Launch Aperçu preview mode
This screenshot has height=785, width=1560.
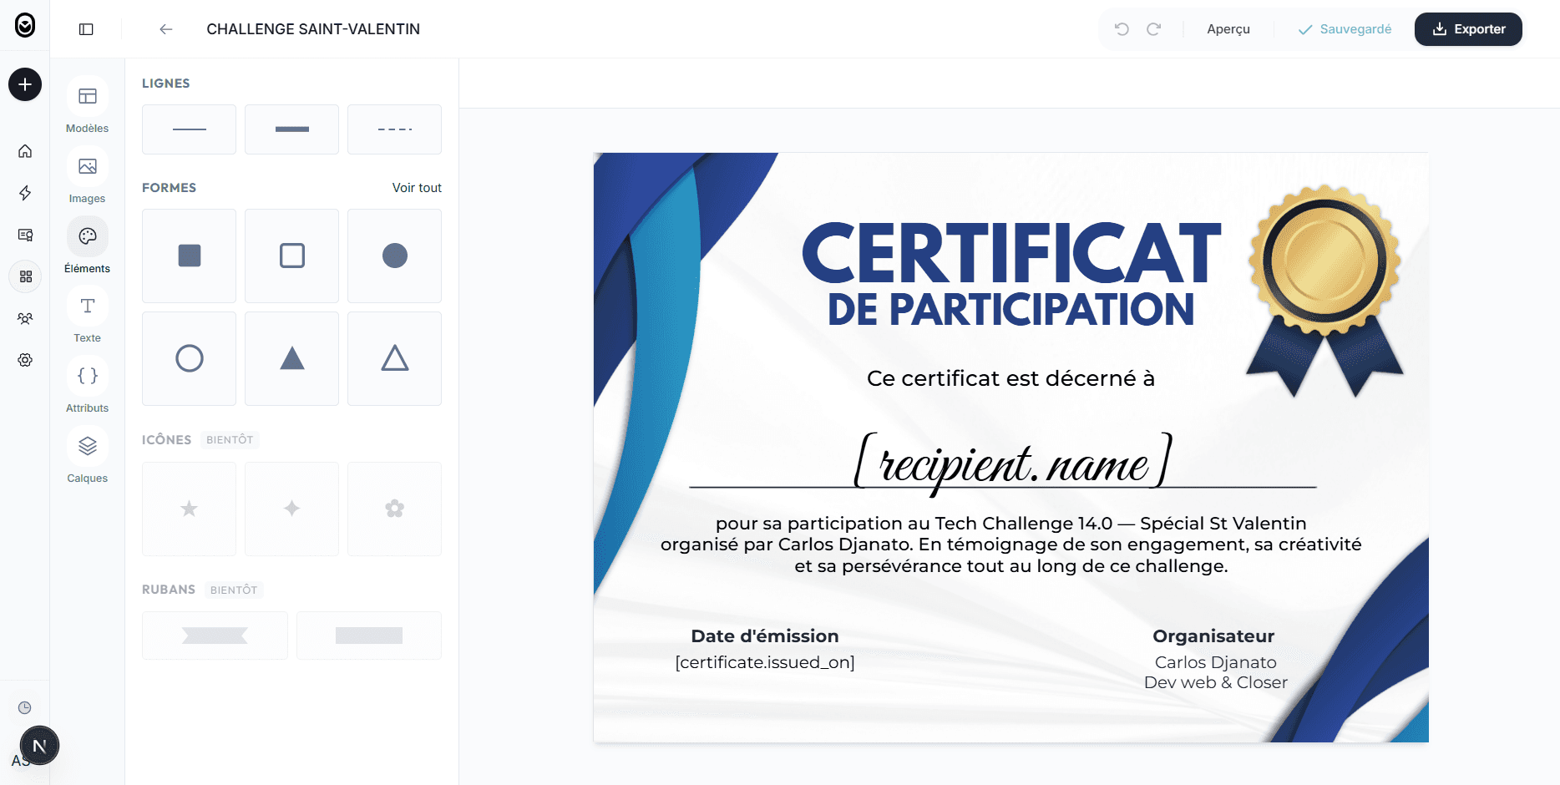point(1228,28)
